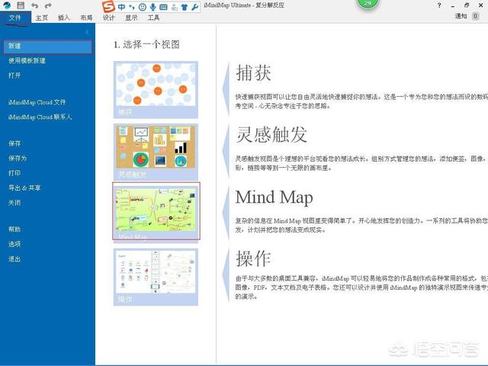
Task: Open the Sogou soft keyboard icon
Action: click(163, 6)
